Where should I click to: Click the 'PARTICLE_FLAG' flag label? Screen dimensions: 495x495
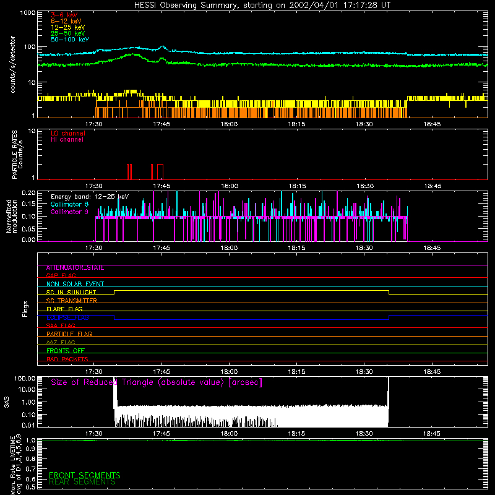69,334
